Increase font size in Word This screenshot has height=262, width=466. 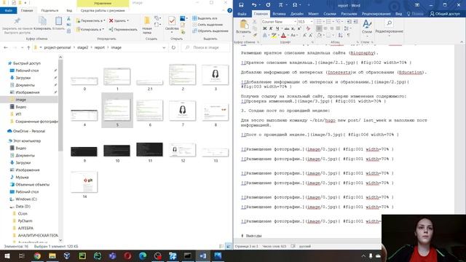point(304,35)
